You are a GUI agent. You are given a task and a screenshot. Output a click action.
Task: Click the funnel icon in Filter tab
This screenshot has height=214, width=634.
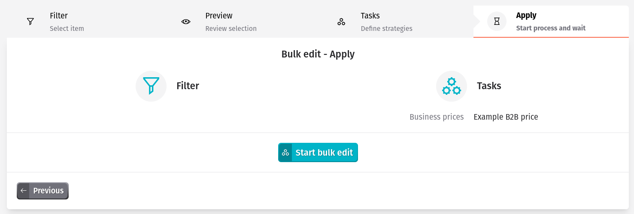pos(30,21)
